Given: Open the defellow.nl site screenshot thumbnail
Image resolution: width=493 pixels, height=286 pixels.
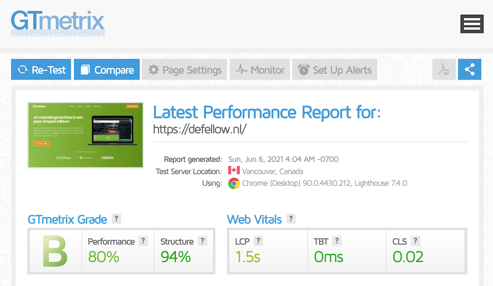Looking at the screenshot, I should (86, 135).
